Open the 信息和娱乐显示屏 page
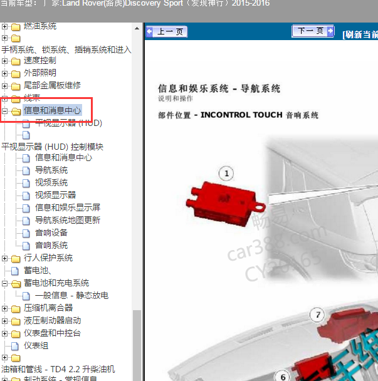Viewport: 378px width, 381px height. [68, 208]
